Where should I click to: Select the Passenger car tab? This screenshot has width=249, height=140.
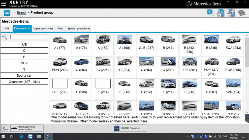pos(22,29)
